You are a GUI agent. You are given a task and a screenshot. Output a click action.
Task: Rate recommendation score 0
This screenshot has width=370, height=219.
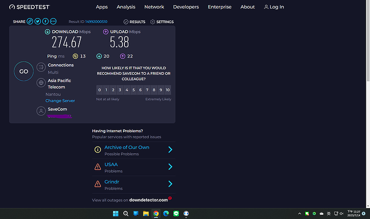(100, 90)
